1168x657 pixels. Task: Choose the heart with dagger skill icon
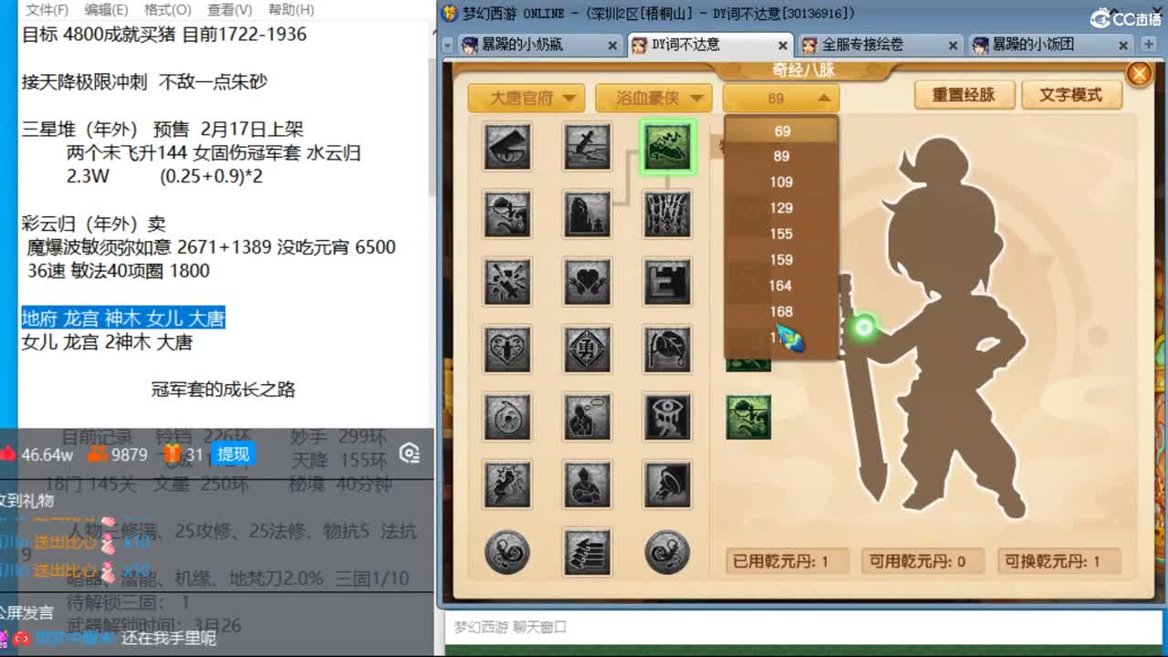[507, 349]
